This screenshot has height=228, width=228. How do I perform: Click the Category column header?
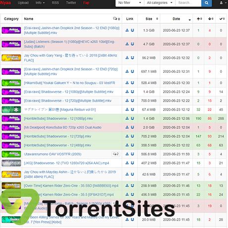[x=11, y=19]
